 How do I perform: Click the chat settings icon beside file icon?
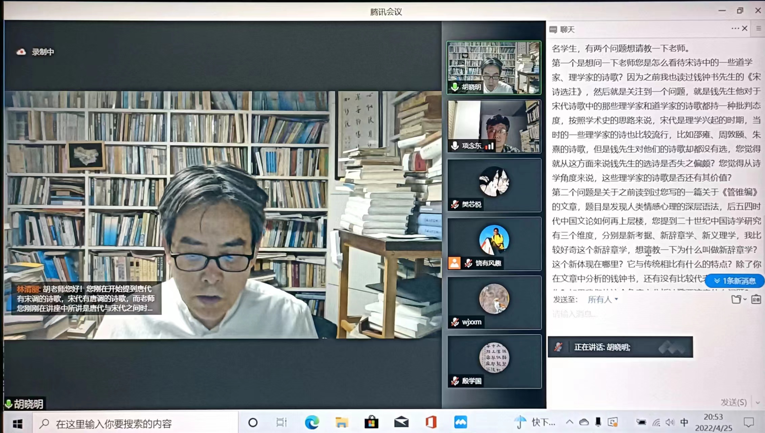756,299
